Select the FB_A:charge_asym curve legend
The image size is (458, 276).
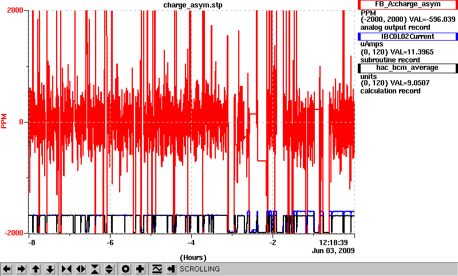[x=408, y=5]
